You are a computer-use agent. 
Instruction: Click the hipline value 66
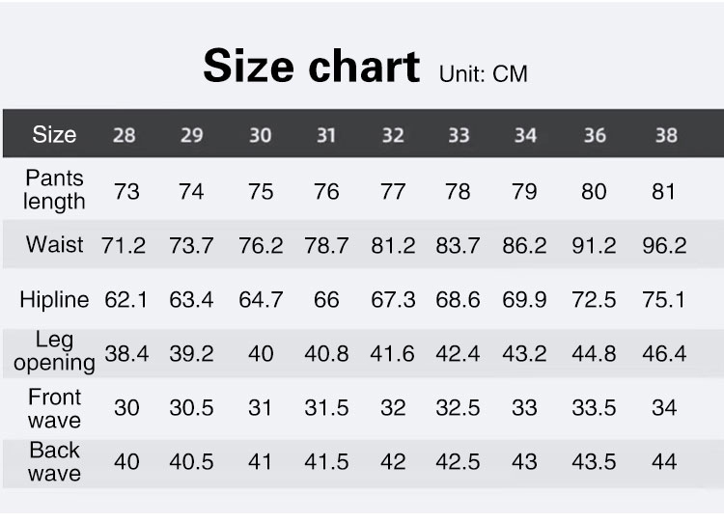(x=326, y=299)
